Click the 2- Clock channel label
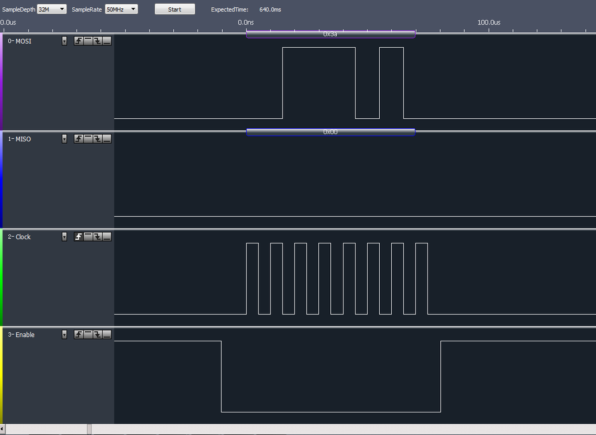The width and height of the screenshot is (596, 435). pyautogui.click(x=19, y=237)
